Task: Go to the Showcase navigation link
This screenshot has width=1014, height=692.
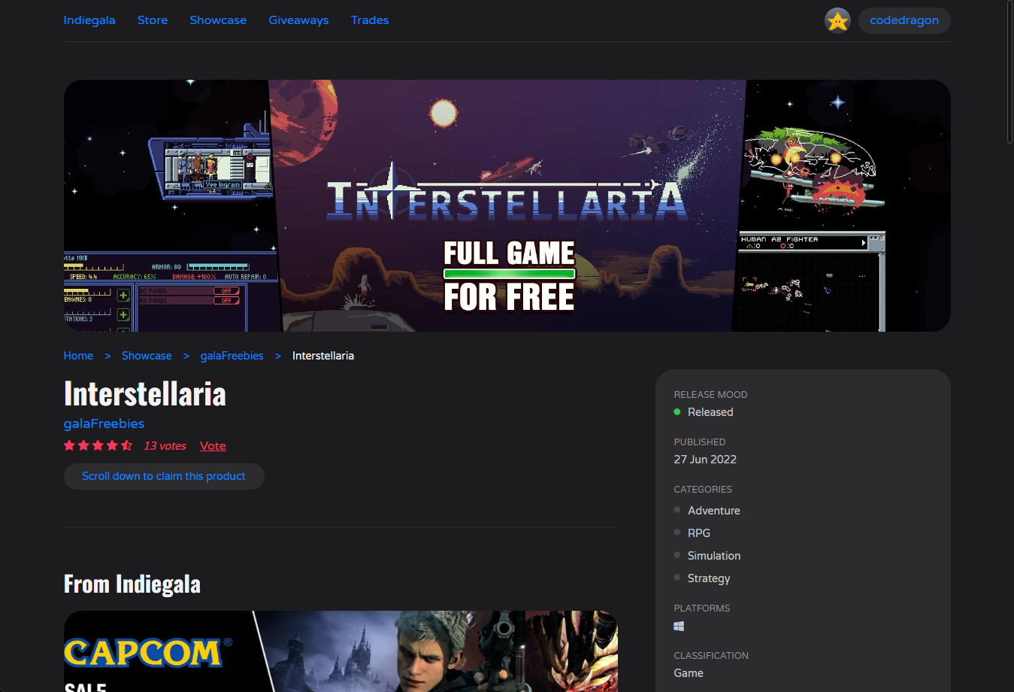Action: (218, 20)
